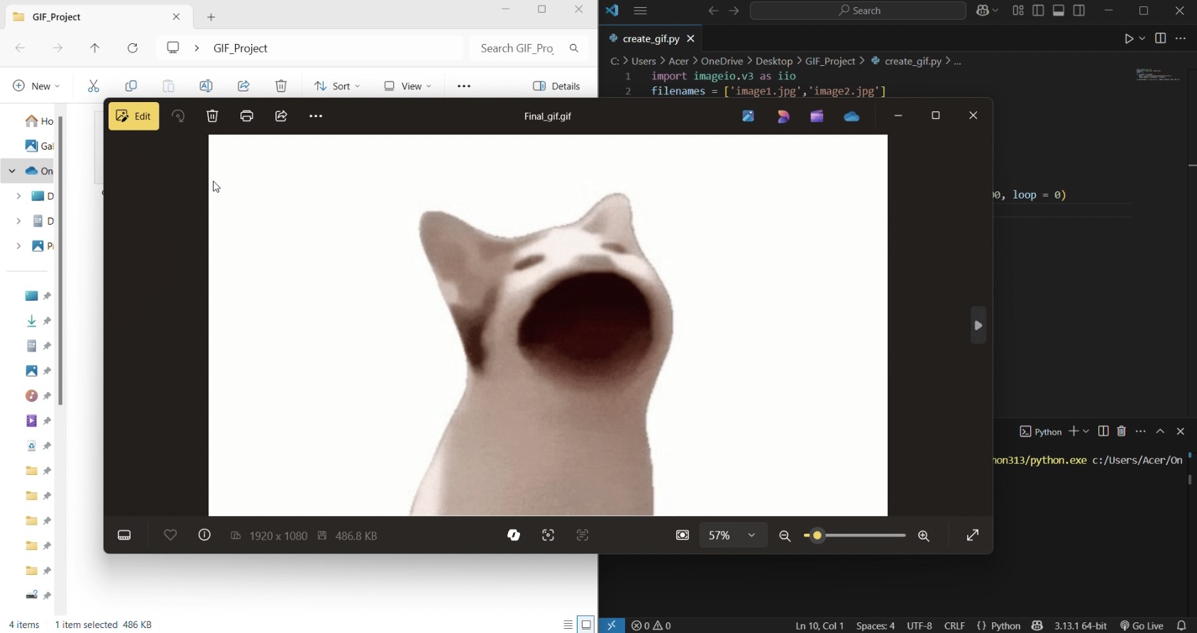Screen dimensions: 1197x633
Task: Zoom in using the plus magnifier
Action: click(924, 536)
